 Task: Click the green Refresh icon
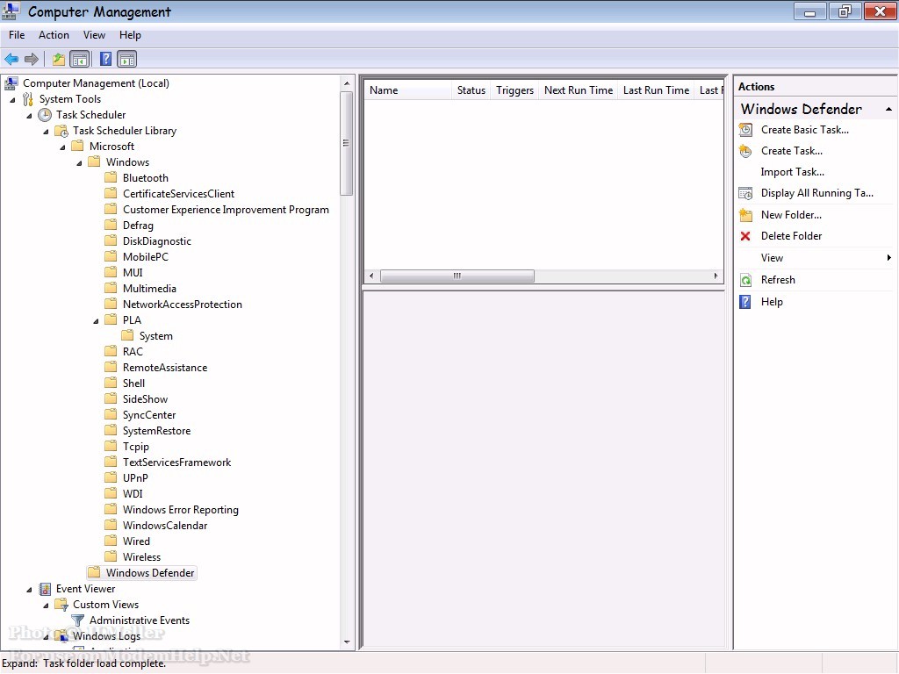coord(745,280)
